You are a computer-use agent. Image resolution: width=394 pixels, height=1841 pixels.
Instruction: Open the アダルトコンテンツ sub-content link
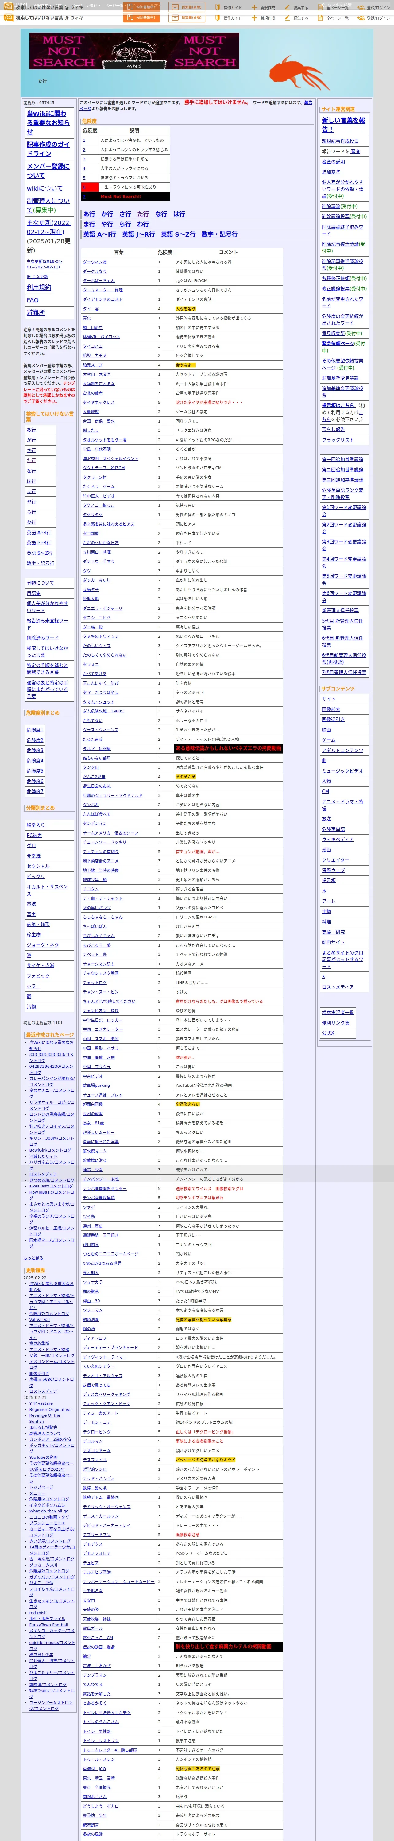click(x=342, y=751)
